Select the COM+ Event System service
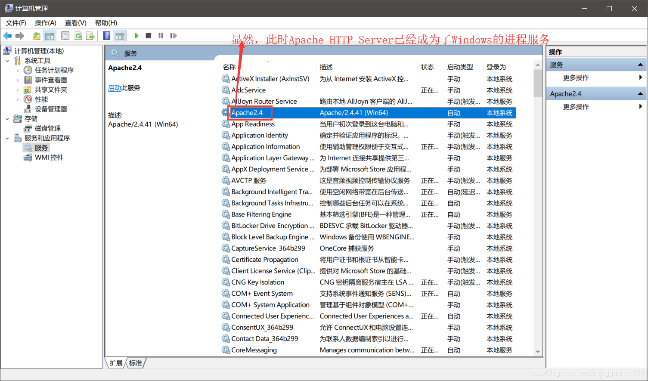This screenshot has width=648, height=381. point(262,294)
